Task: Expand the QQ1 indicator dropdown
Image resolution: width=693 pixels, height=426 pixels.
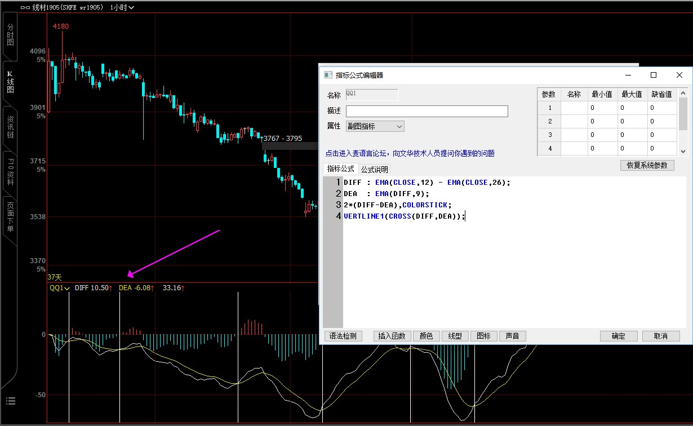Action: 60,288
